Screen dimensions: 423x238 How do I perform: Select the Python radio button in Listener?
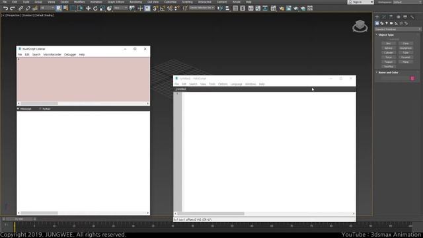[x=45, y=108]
